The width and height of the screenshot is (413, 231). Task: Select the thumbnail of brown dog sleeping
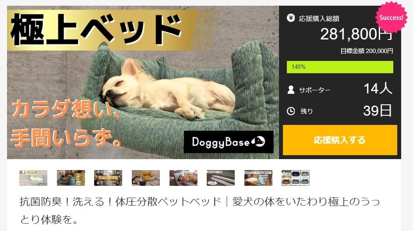[x=184, y=178]
